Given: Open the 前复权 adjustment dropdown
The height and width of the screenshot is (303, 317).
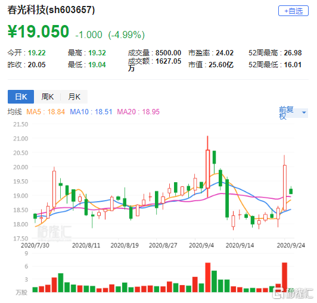Looking at the screenshot, I should pyautogui.click(x=293, y=113).
